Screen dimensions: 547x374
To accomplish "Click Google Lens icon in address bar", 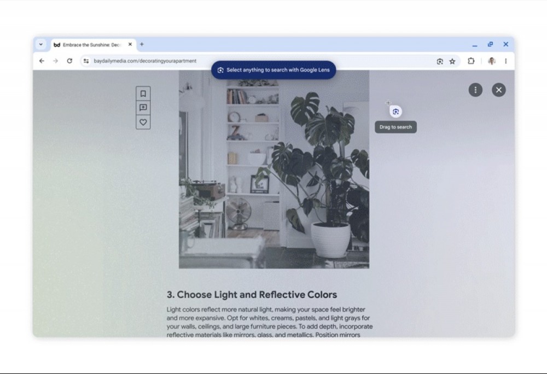I will tap(440, 61).
